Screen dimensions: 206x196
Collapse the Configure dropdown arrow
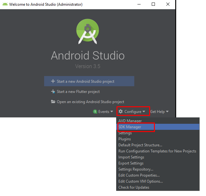pos(144,112)
